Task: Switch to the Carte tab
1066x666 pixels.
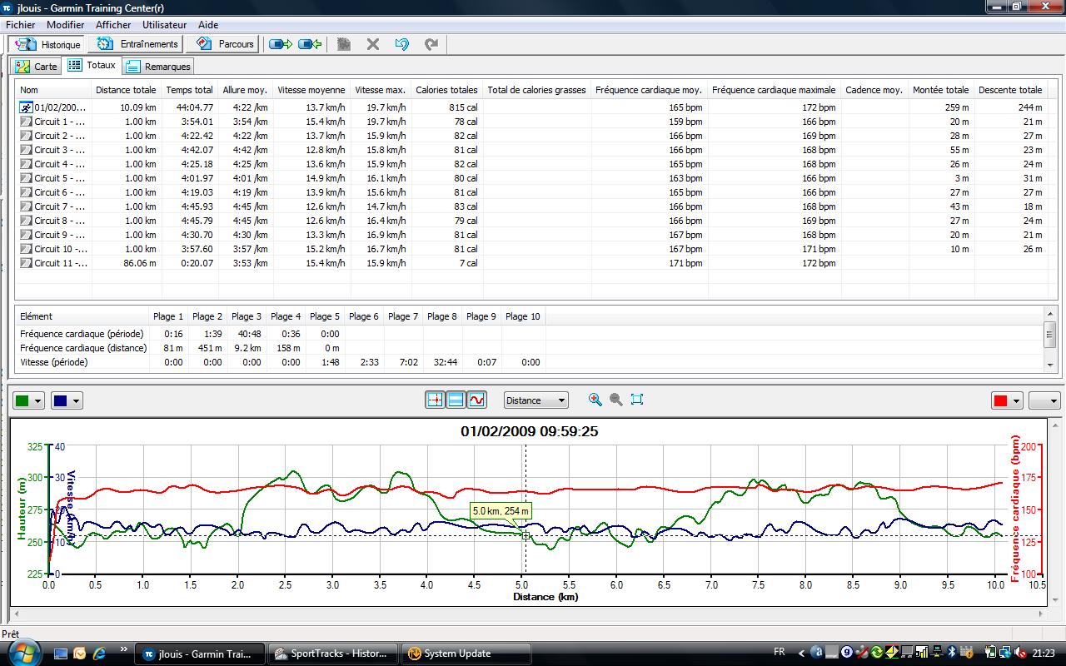Action: pyautogui.click(x=36, y=67)
